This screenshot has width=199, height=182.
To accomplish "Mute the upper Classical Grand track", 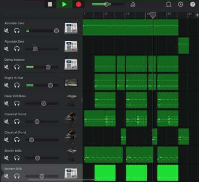I will tap(6, 122).
